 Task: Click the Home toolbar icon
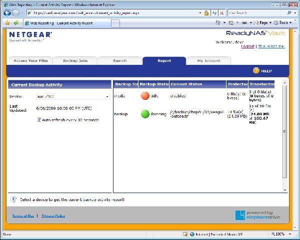(217, 23)
